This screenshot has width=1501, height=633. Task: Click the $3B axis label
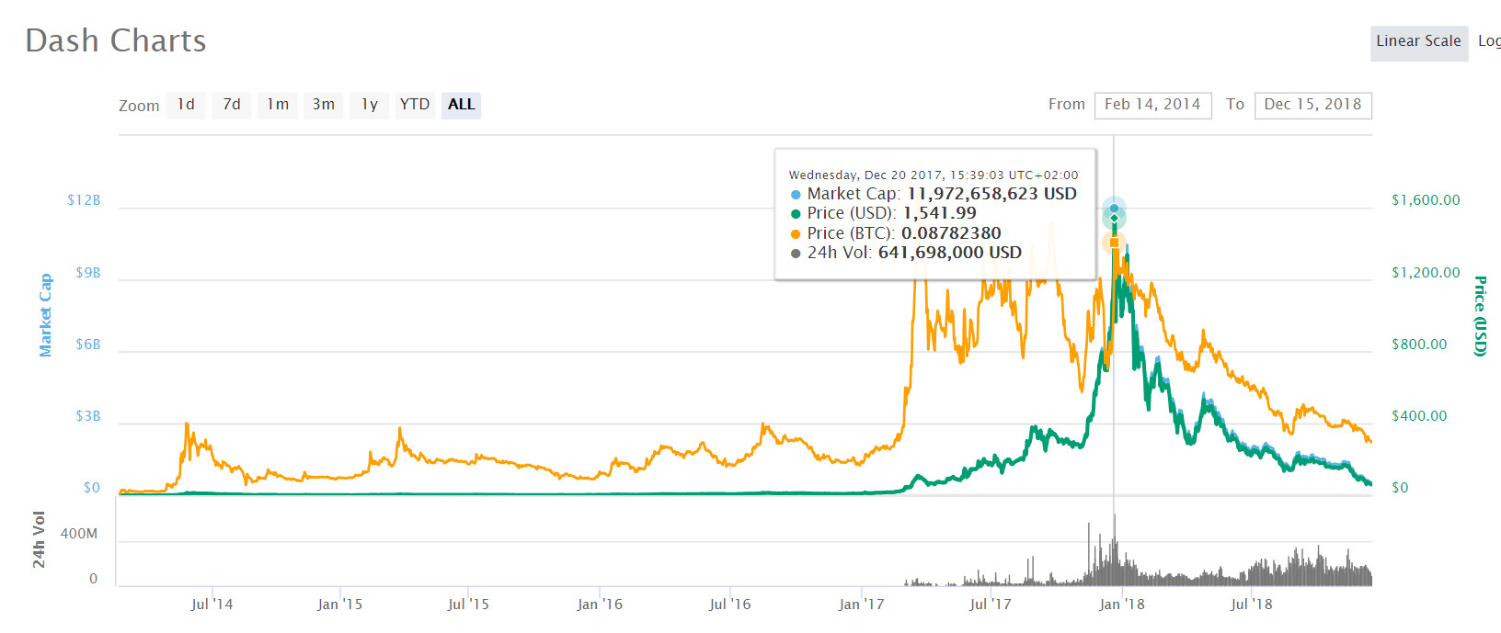88,416
